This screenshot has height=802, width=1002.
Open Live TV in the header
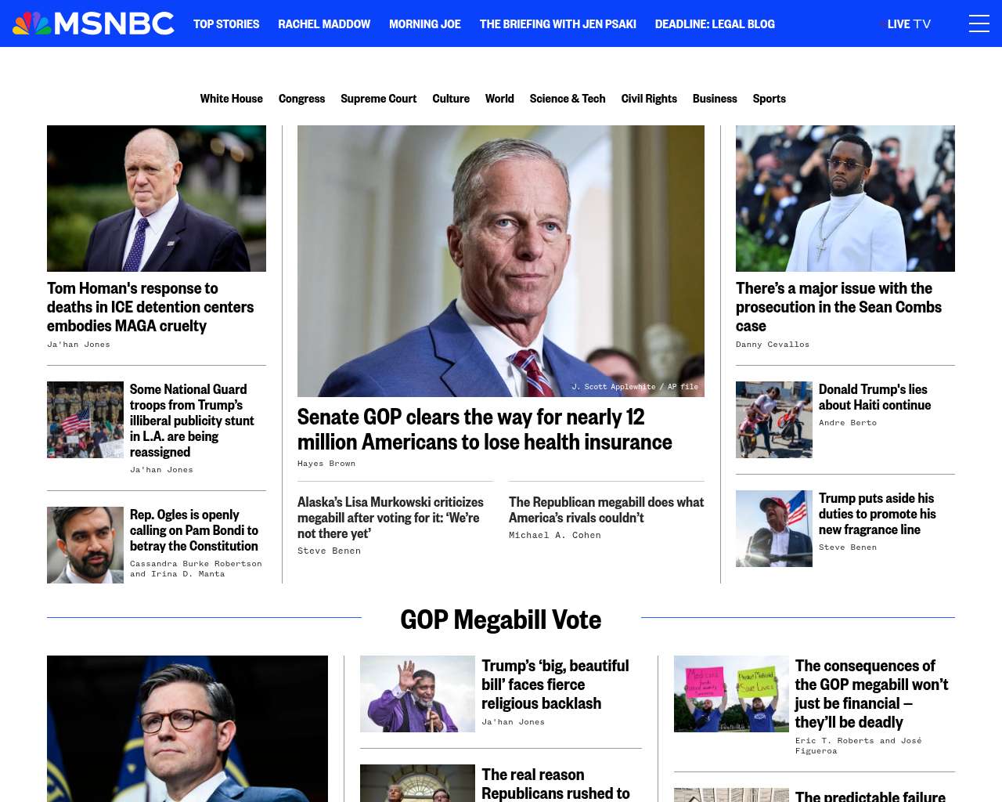coord(908,24)
